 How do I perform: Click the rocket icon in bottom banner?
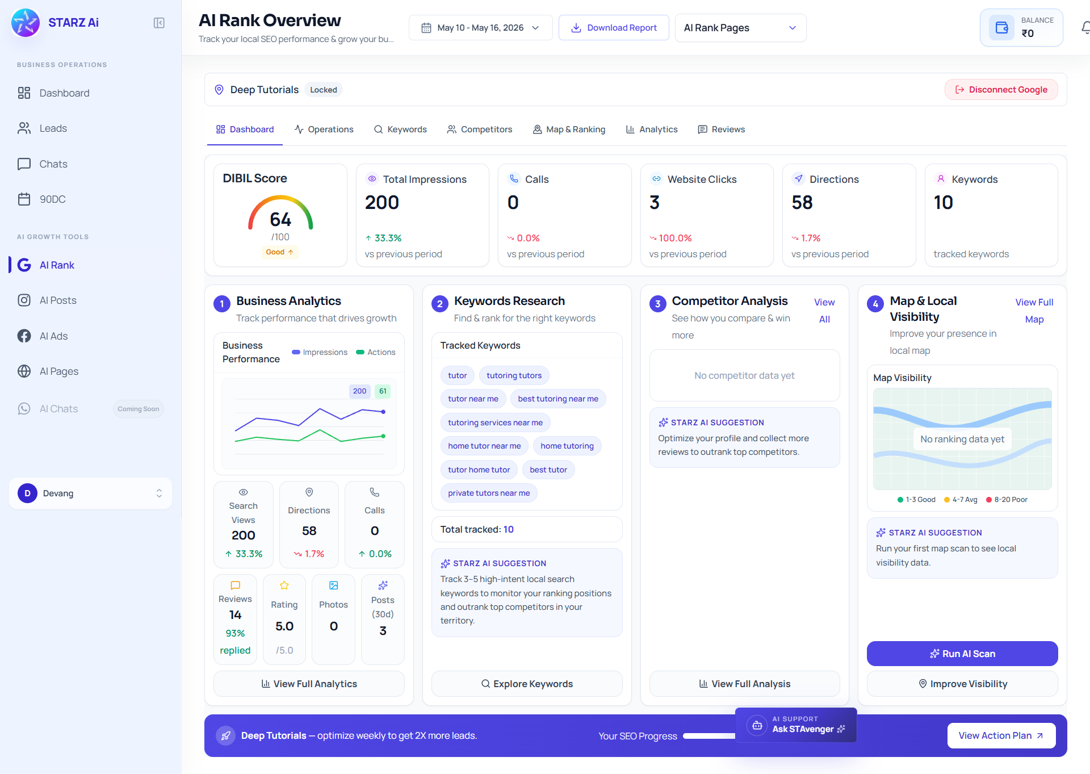tap(226, 736)
